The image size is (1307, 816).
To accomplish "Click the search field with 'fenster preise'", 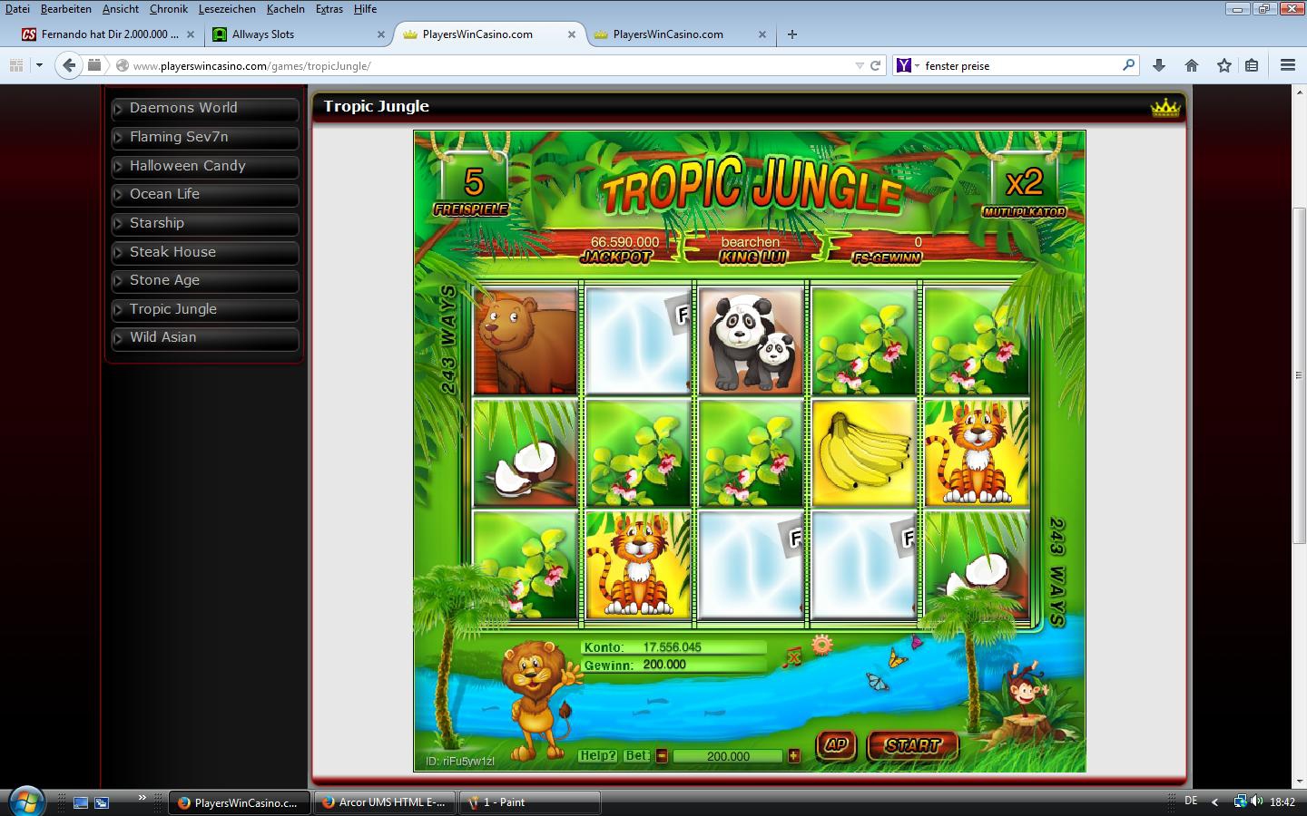I will (x=1021, y=65).
